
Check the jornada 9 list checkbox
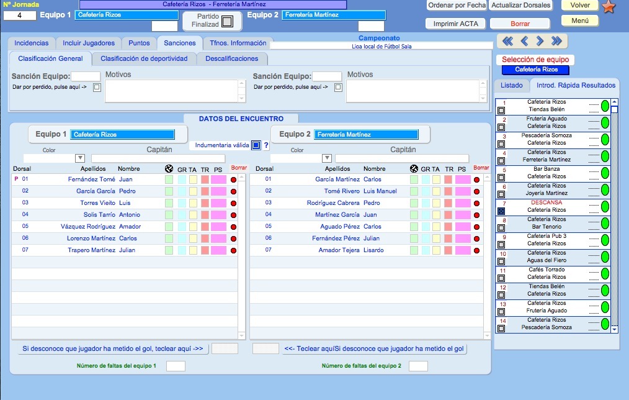[501, 245]
